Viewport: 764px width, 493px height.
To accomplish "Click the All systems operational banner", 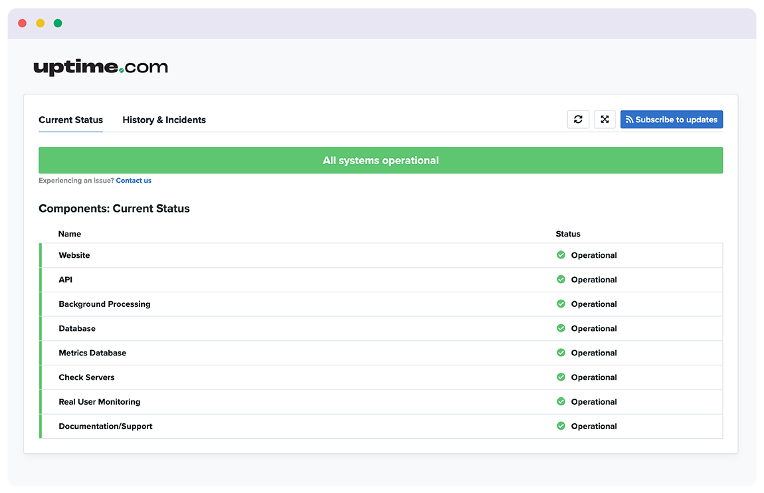I will click(381, 160).
